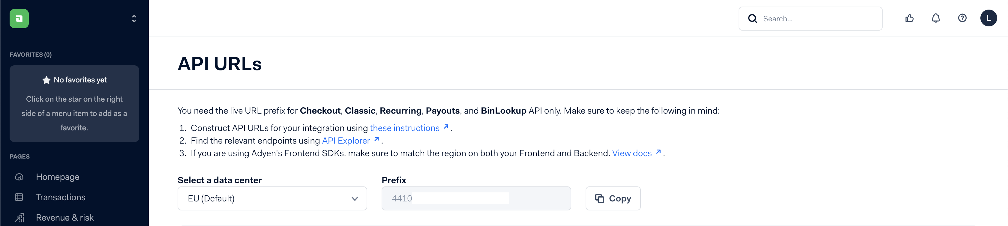Focus the Search input field

(810, 18)
